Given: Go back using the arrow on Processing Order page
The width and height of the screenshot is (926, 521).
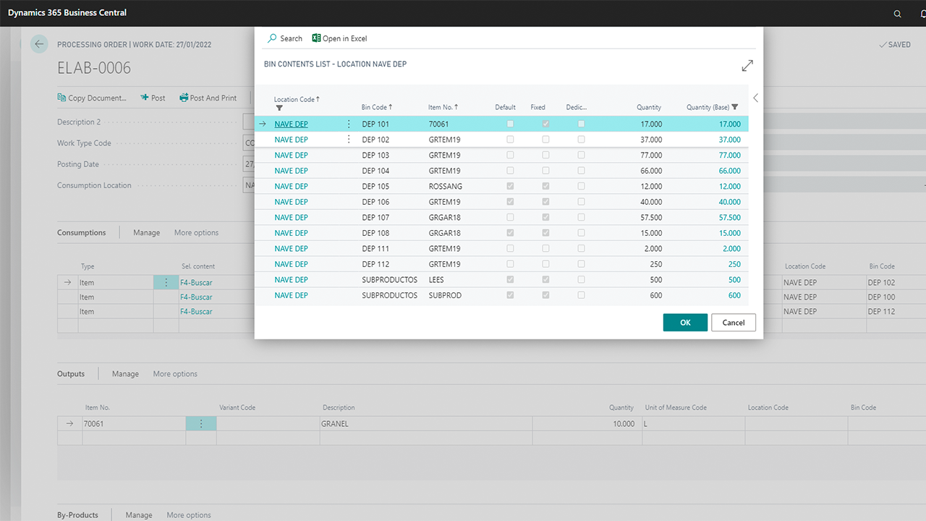Looking at the screenshot, I should click(39, 44).
